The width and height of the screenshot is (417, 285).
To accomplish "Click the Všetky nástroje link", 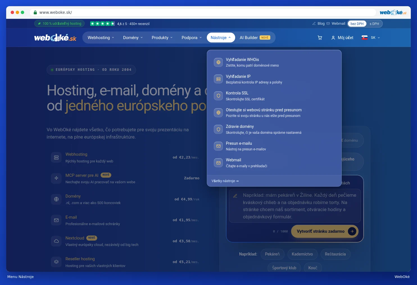I will [x=225, y=181].
